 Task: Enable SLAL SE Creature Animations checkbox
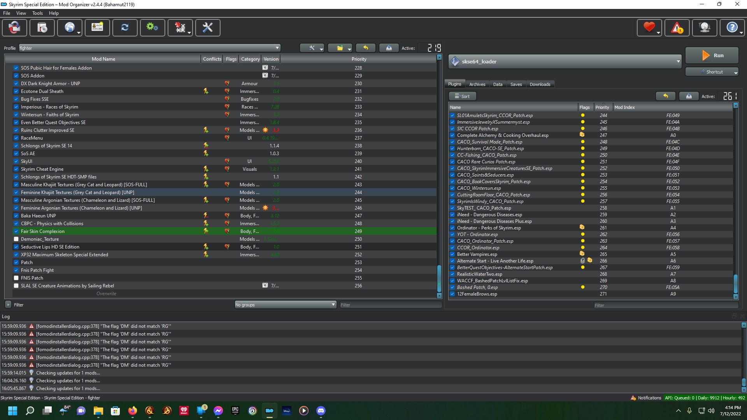click(x=16, y=286)
